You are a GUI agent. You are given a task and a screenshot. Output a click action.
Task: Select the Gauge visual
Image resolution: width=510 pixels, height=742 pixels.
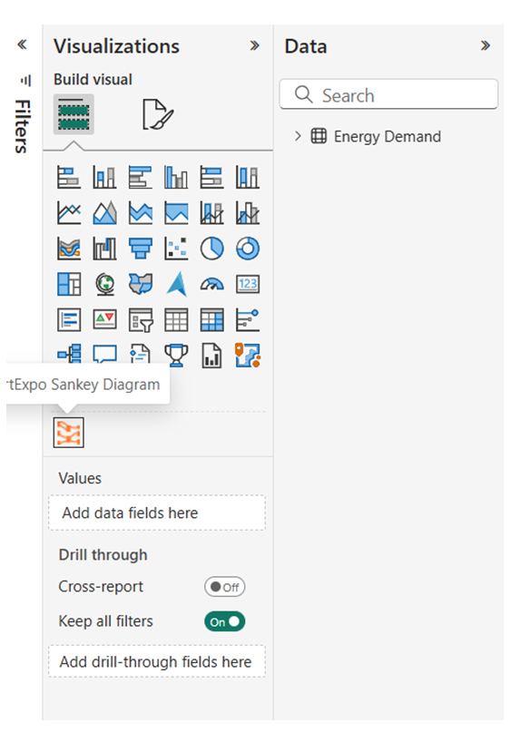pos(211,285)
